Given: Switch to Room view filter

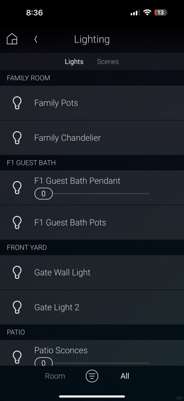Looking at the screenshot, I should tap(55, 376).
